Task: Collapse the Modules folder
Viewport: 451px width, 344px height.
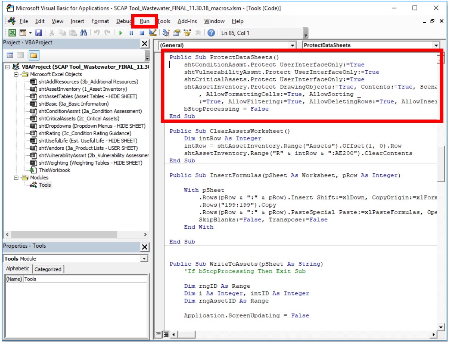Action: pyautogui.click(x=16, y=178)
